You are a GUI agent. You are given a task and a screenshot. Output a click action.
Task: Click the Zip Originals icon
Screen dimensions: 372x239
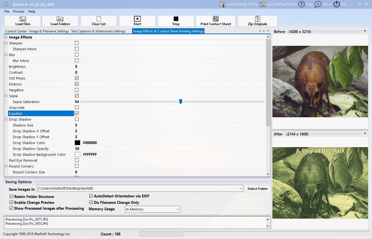click(x=258, y=19)
